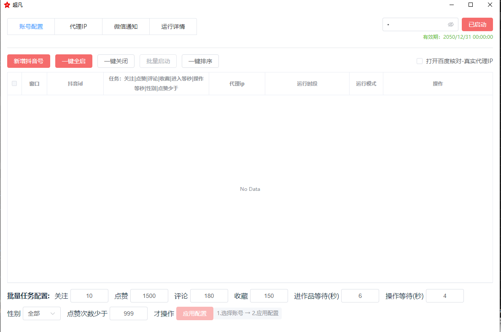Click the 新增抖音号 button

point(28,61)
